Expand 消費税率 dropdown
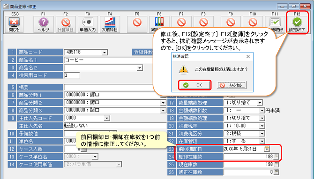The height and width of the screenshot is (179, 314). point(262,126)
